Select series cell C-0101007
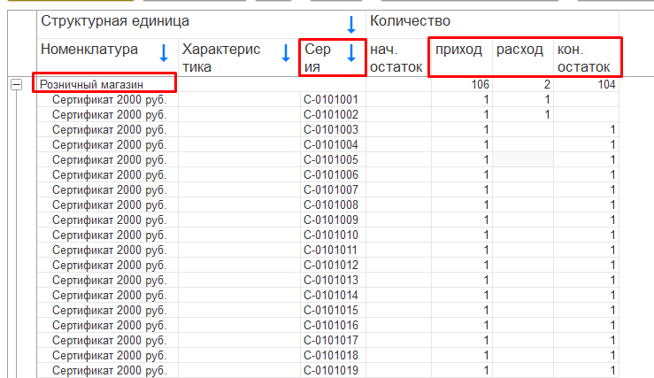Image resolution: width=654 pixels, height=378 pixels. [333, 189]
